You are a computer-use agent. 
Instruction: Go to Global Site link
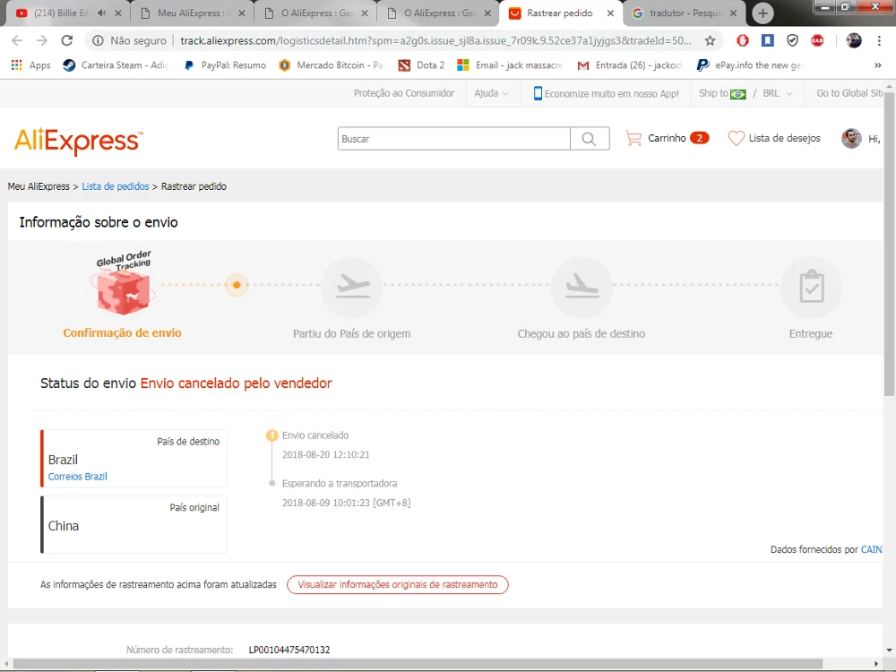point(849,93)
